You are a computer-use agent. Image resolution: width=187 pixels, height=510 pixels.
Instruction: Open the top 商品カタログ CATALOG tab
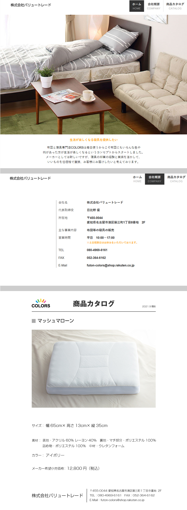pos(175,6)
